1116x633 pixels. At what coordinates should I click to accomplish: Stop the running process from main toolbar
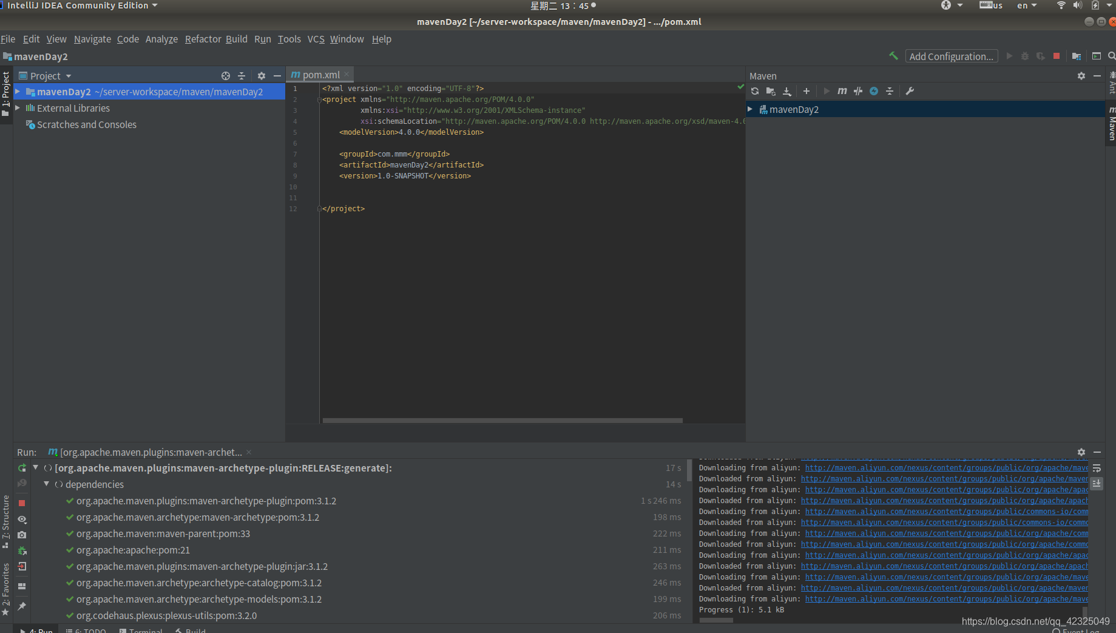pyautogui.click(x=1057, y=56)
